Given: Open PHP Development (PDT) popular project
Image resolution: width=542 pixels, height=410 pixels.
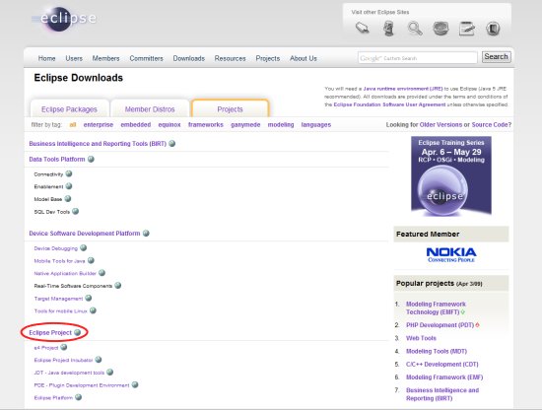Looking at the screenshot, I should [440, 325].
